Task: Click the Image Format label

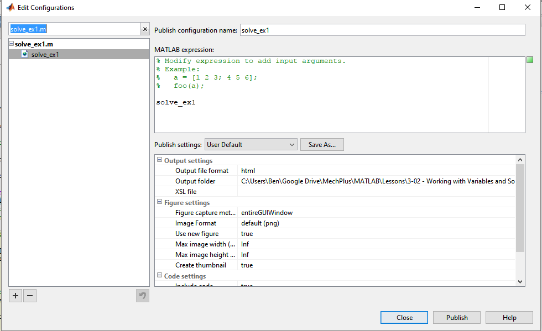Action: point(196,223)
